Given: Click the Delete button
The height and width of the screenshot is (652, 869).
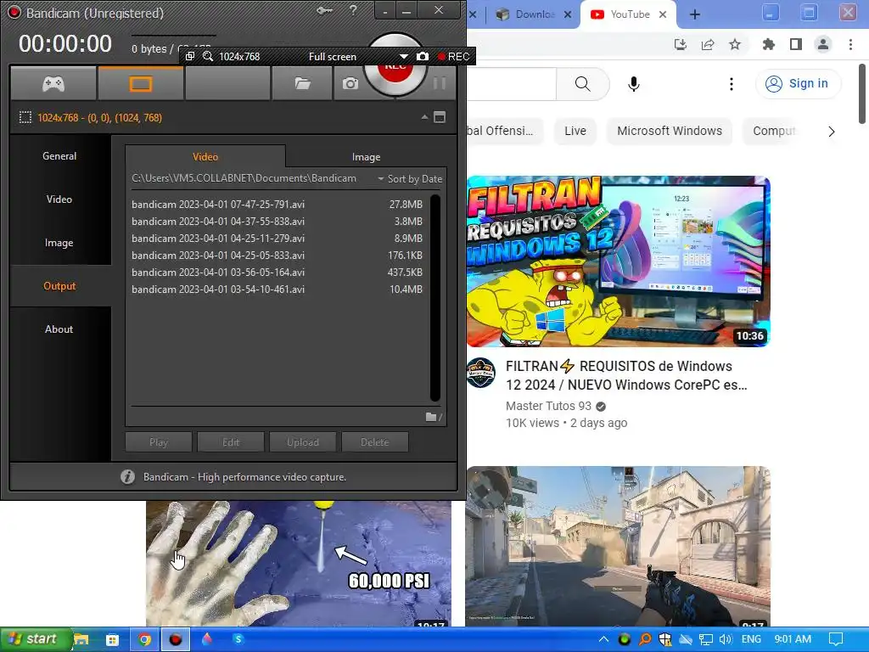Looking at the screenshot, I should (x=374, y=441).
